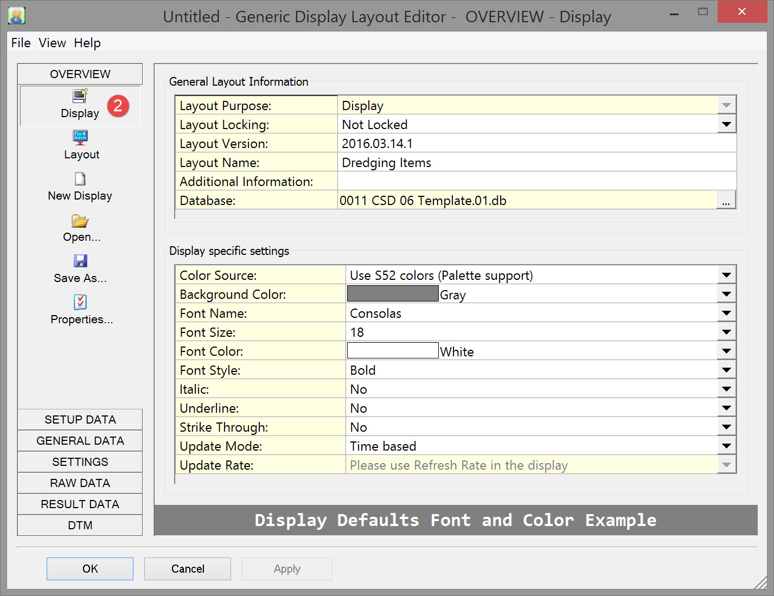Click the Display icon in Overview panel
Image resolution: width=774 pixels, height=596 pixels.
[x=80, y=97]
